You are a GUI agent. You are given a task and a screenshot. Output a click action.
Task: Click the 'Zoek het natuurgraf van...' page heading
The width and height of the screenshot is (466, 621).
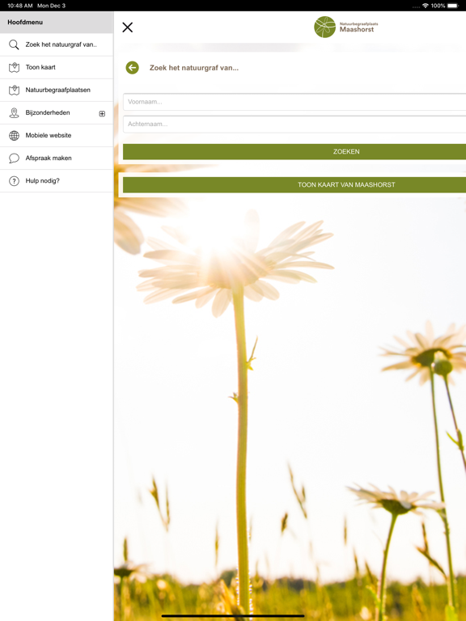coord(194,68)
